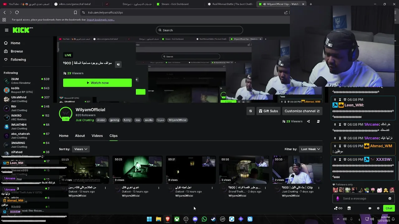
Task: Click the browser address bar URL
Action: [x=105, y=12]
